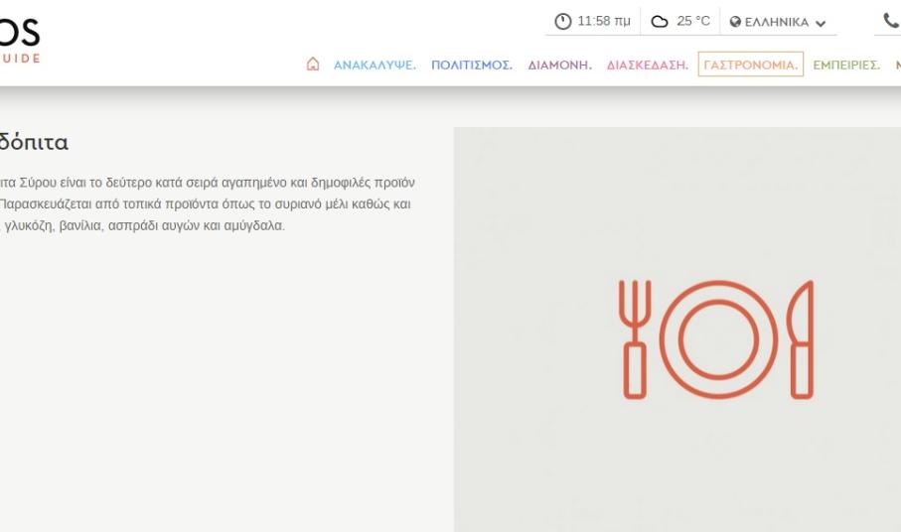Screen dimensions: 901x532
Task: Expand the chevron arrow after ΕΛΛΗΝΙΚΑ
Action: (x=821, y=23)
